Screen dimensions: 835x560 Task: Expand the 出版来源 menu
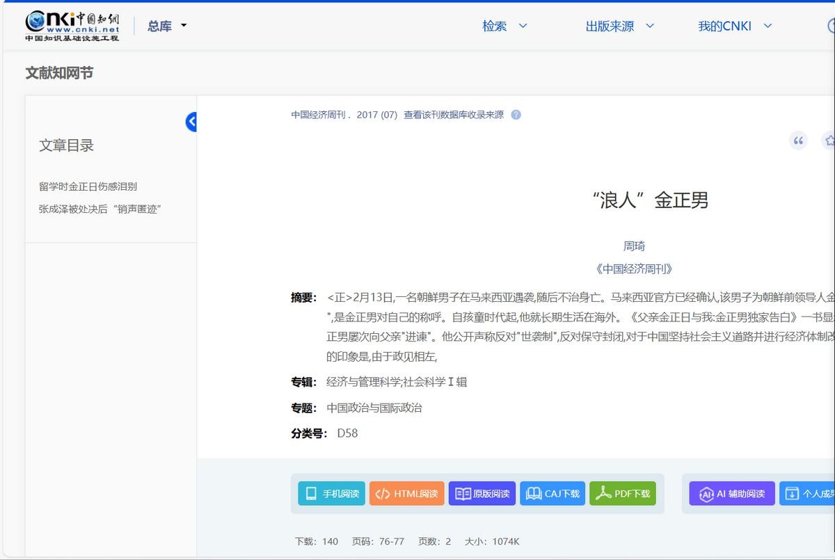click(619, 26)
